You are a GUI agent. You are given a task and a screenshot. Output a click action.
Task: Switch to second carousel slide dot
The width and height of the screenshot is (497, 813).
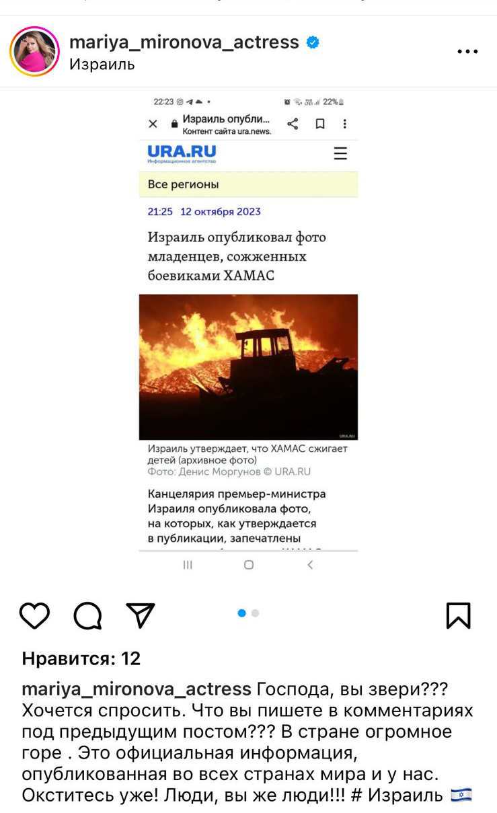coord(256,613)
